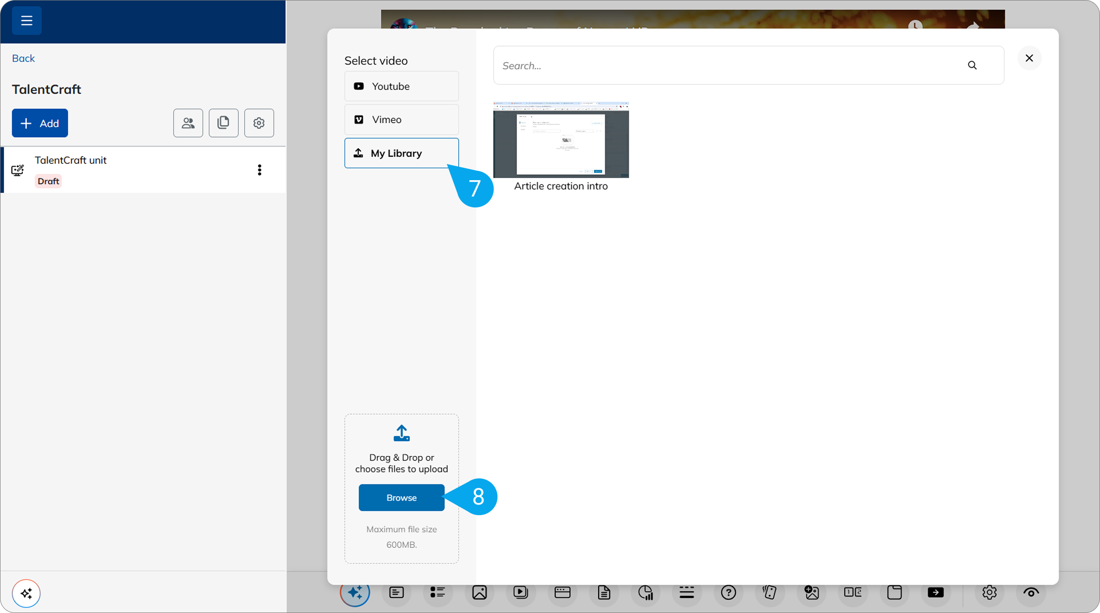The image size is (1100, 613).
Task: Add a video block from the bottom toolbar
Action: coord(520,592)
